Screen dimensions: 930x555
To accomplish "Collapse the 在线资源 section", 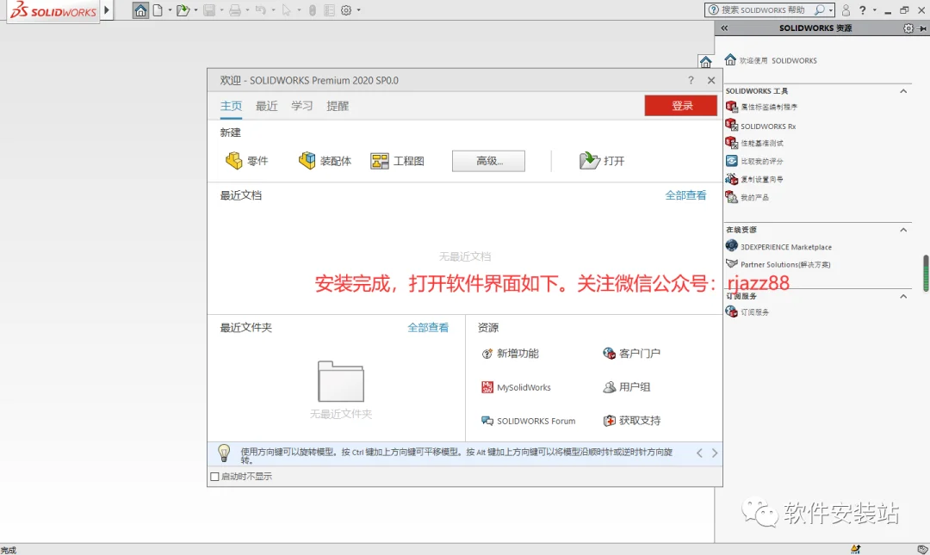I will 903,230.
